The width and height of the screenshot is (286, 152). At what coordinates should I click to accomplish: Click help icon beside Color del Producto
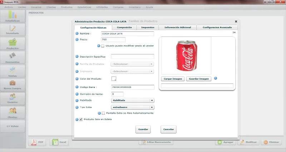77,79
